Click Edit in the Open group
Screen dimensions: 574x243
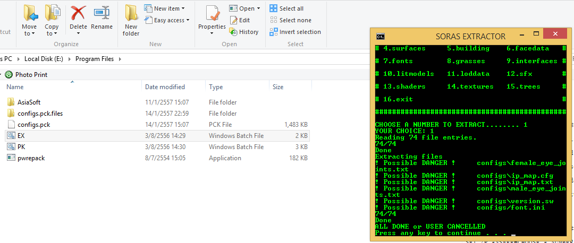coord(240,20)
